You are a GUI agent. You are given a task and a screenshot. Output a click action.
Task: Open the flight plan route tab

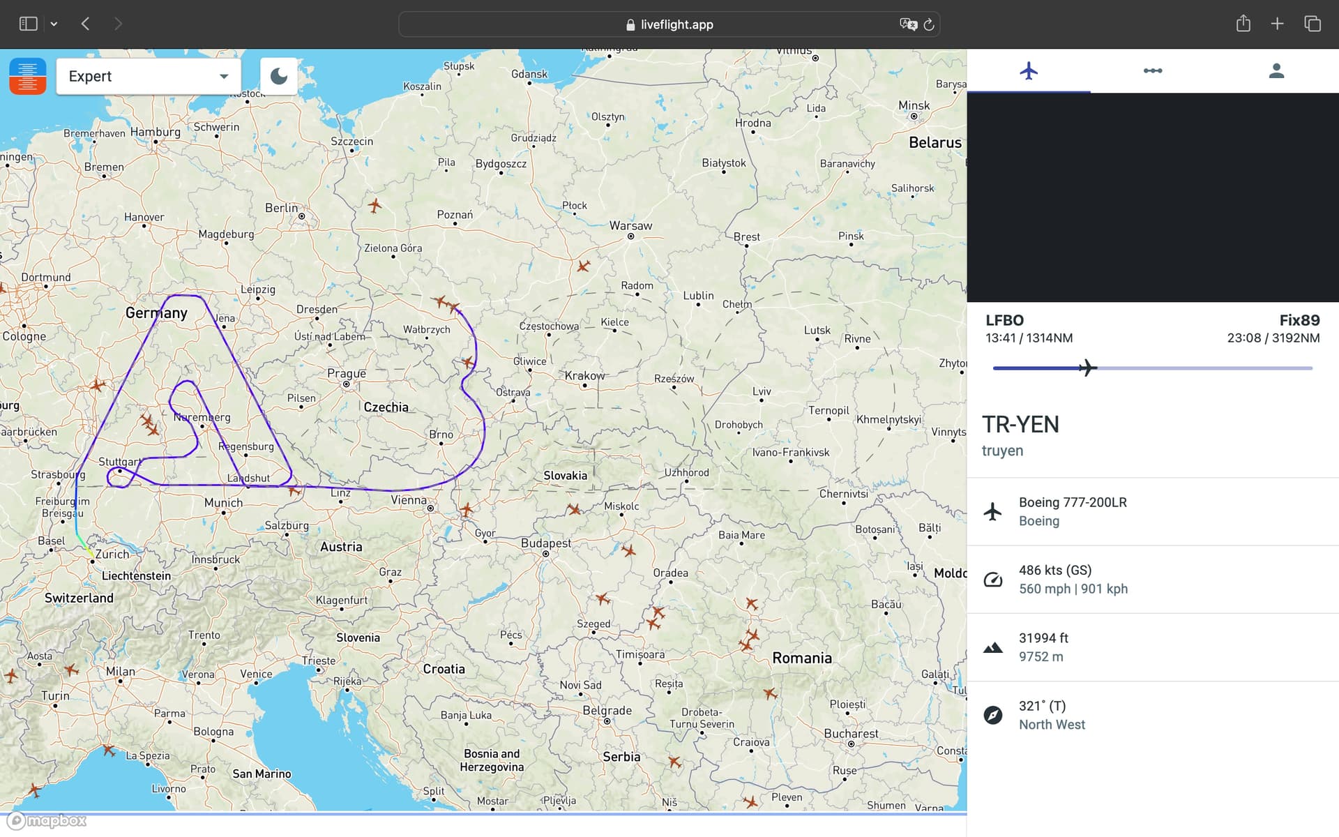1152,70
